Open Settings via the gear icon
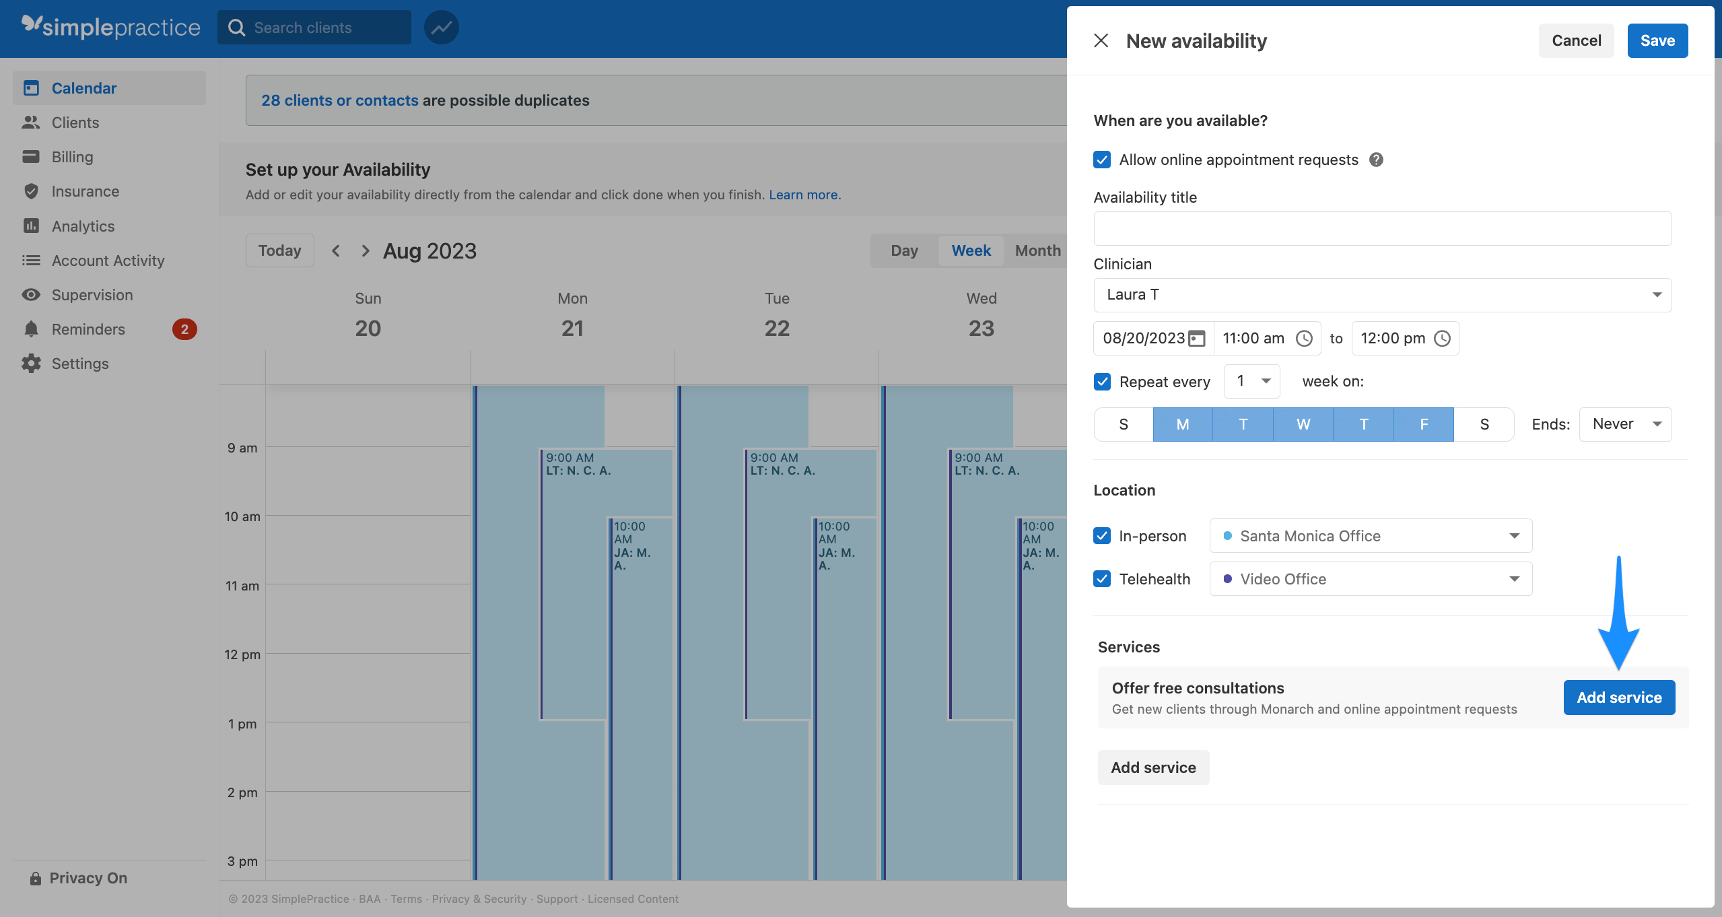 tap(32, 364)
